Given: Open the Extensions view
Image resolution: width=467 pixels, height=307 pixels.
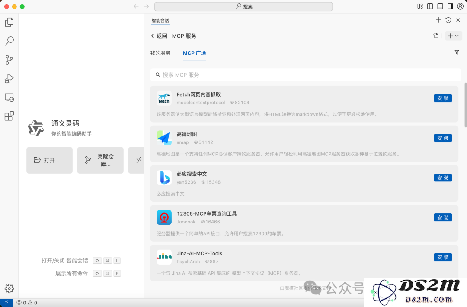Looking at the screenshot, I should [9, 116].
